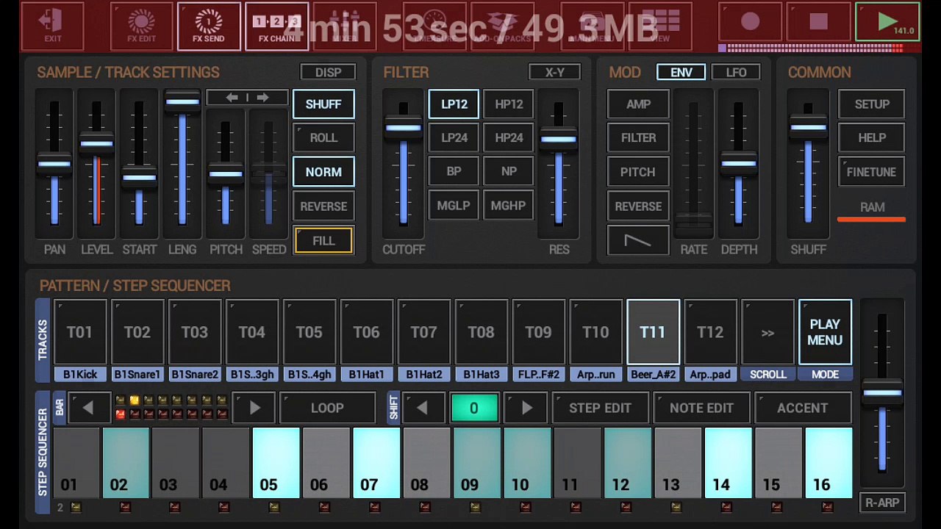Select track T05
This screenshot has height=529, width=941.
[x=309, y=332]
